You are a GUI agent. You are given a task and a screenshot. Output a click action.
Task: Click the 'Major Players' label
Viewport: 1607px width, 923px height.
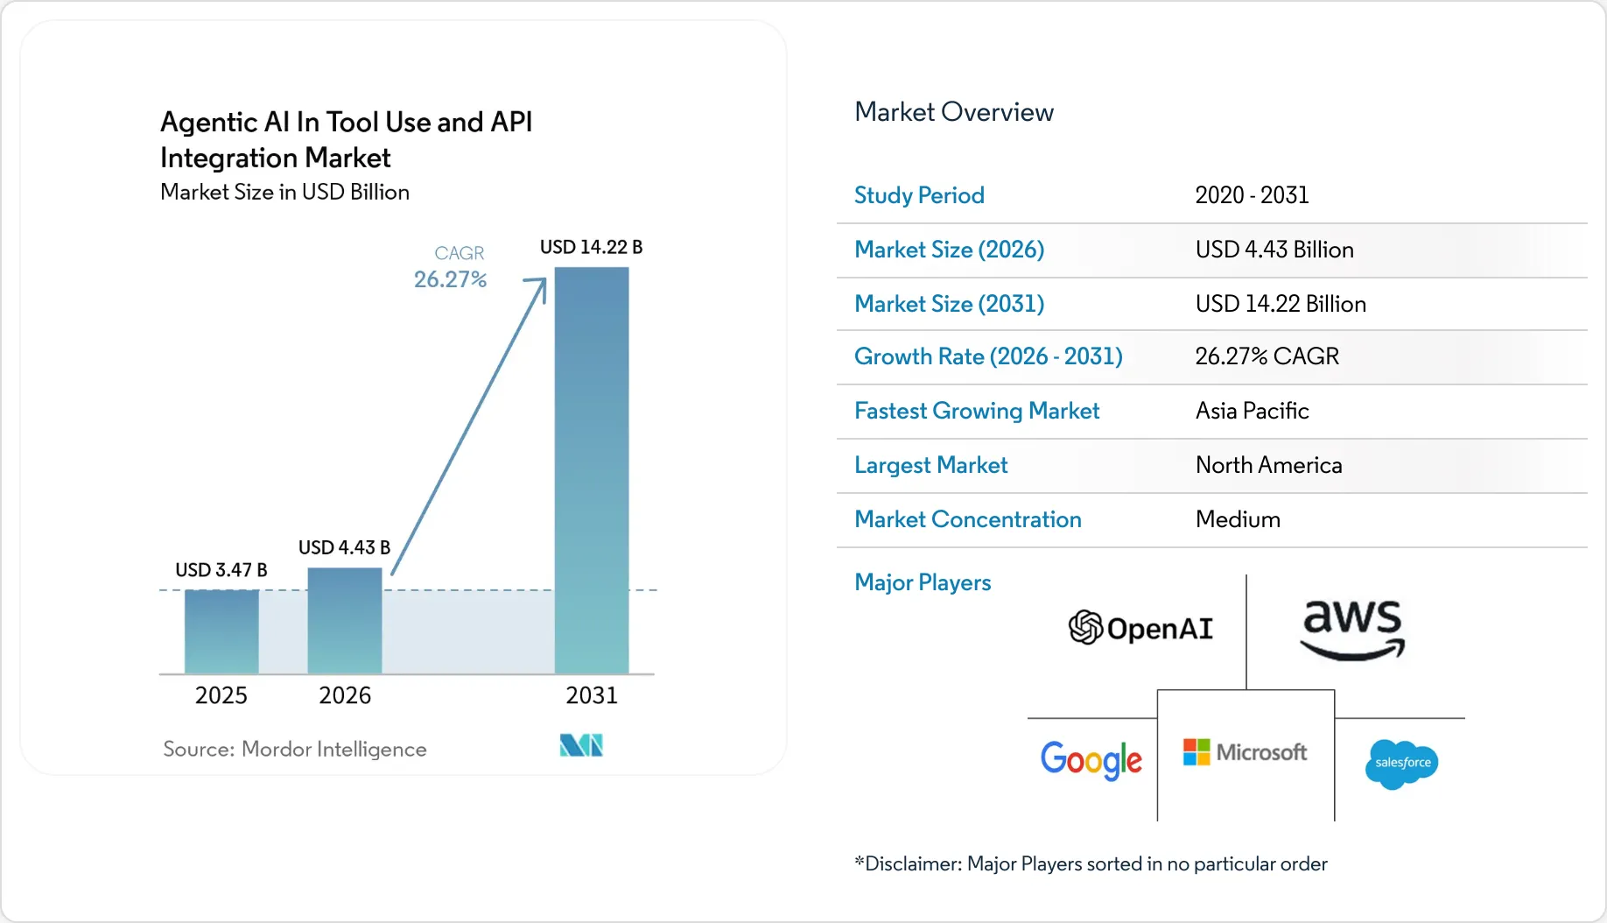(923, 582)
